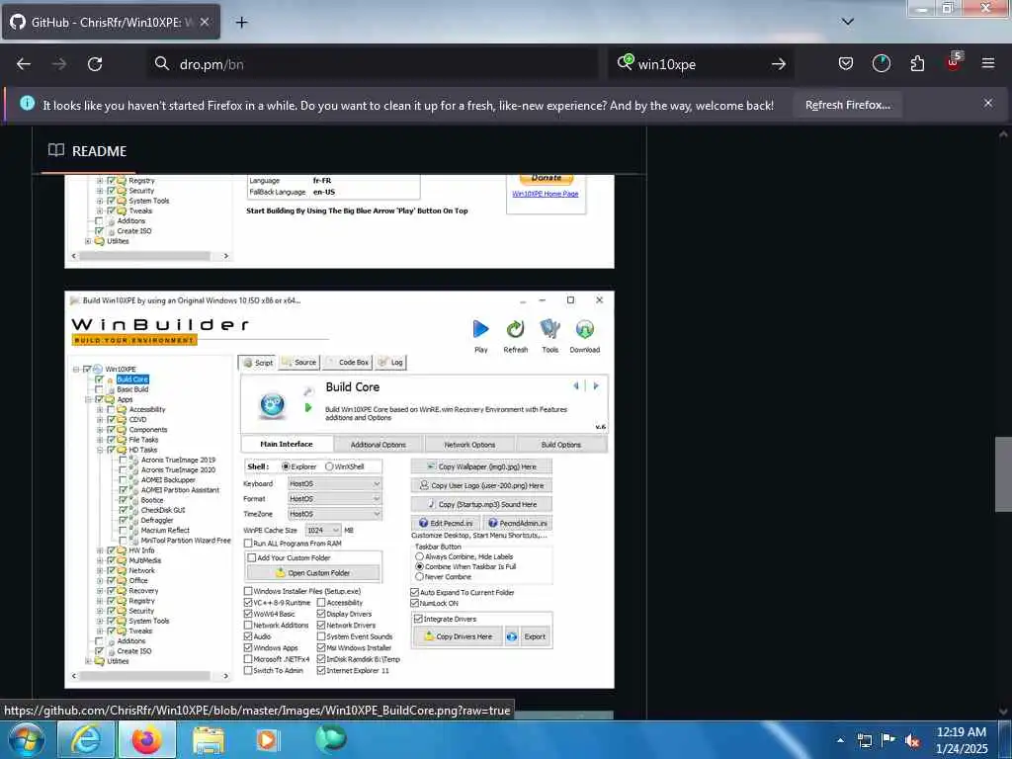Viewport: 1012px width, 759px height.
Task: Toggle the Display Drivers checkbox
Action: coord(321,614)
